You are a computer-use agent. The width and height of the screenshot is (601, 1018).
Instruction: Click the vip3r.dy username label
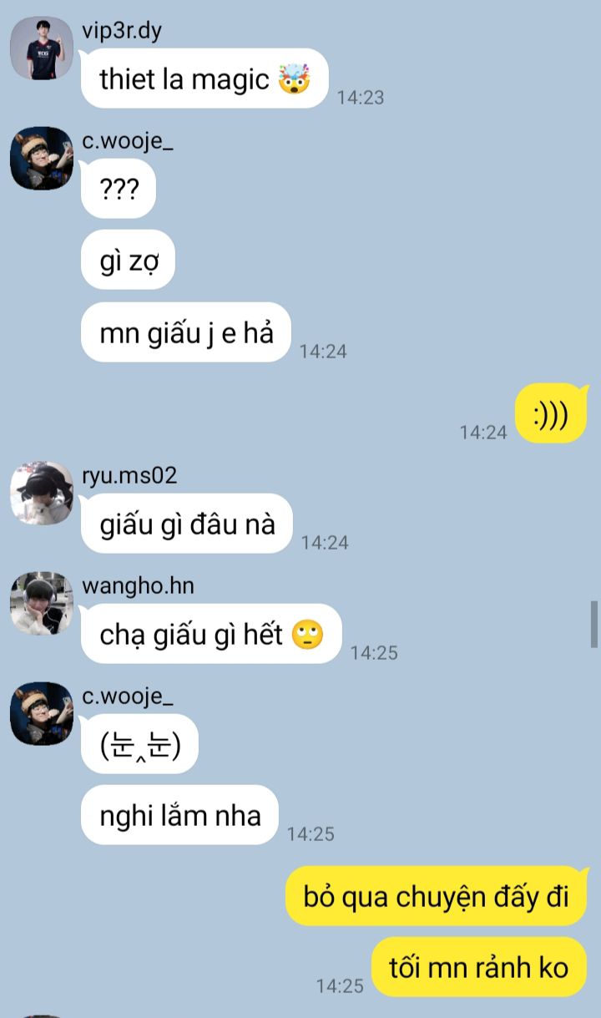[x=122, y=31]
